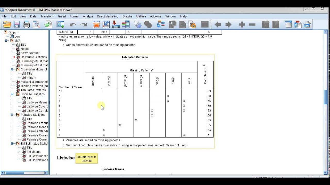Click the 'Listwise Means' table heading
The width and height of the screenshot is (330, 185).
113,169
